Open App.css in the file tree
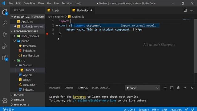The width and height of the screenshot is (197, 111). pos(27,75)
